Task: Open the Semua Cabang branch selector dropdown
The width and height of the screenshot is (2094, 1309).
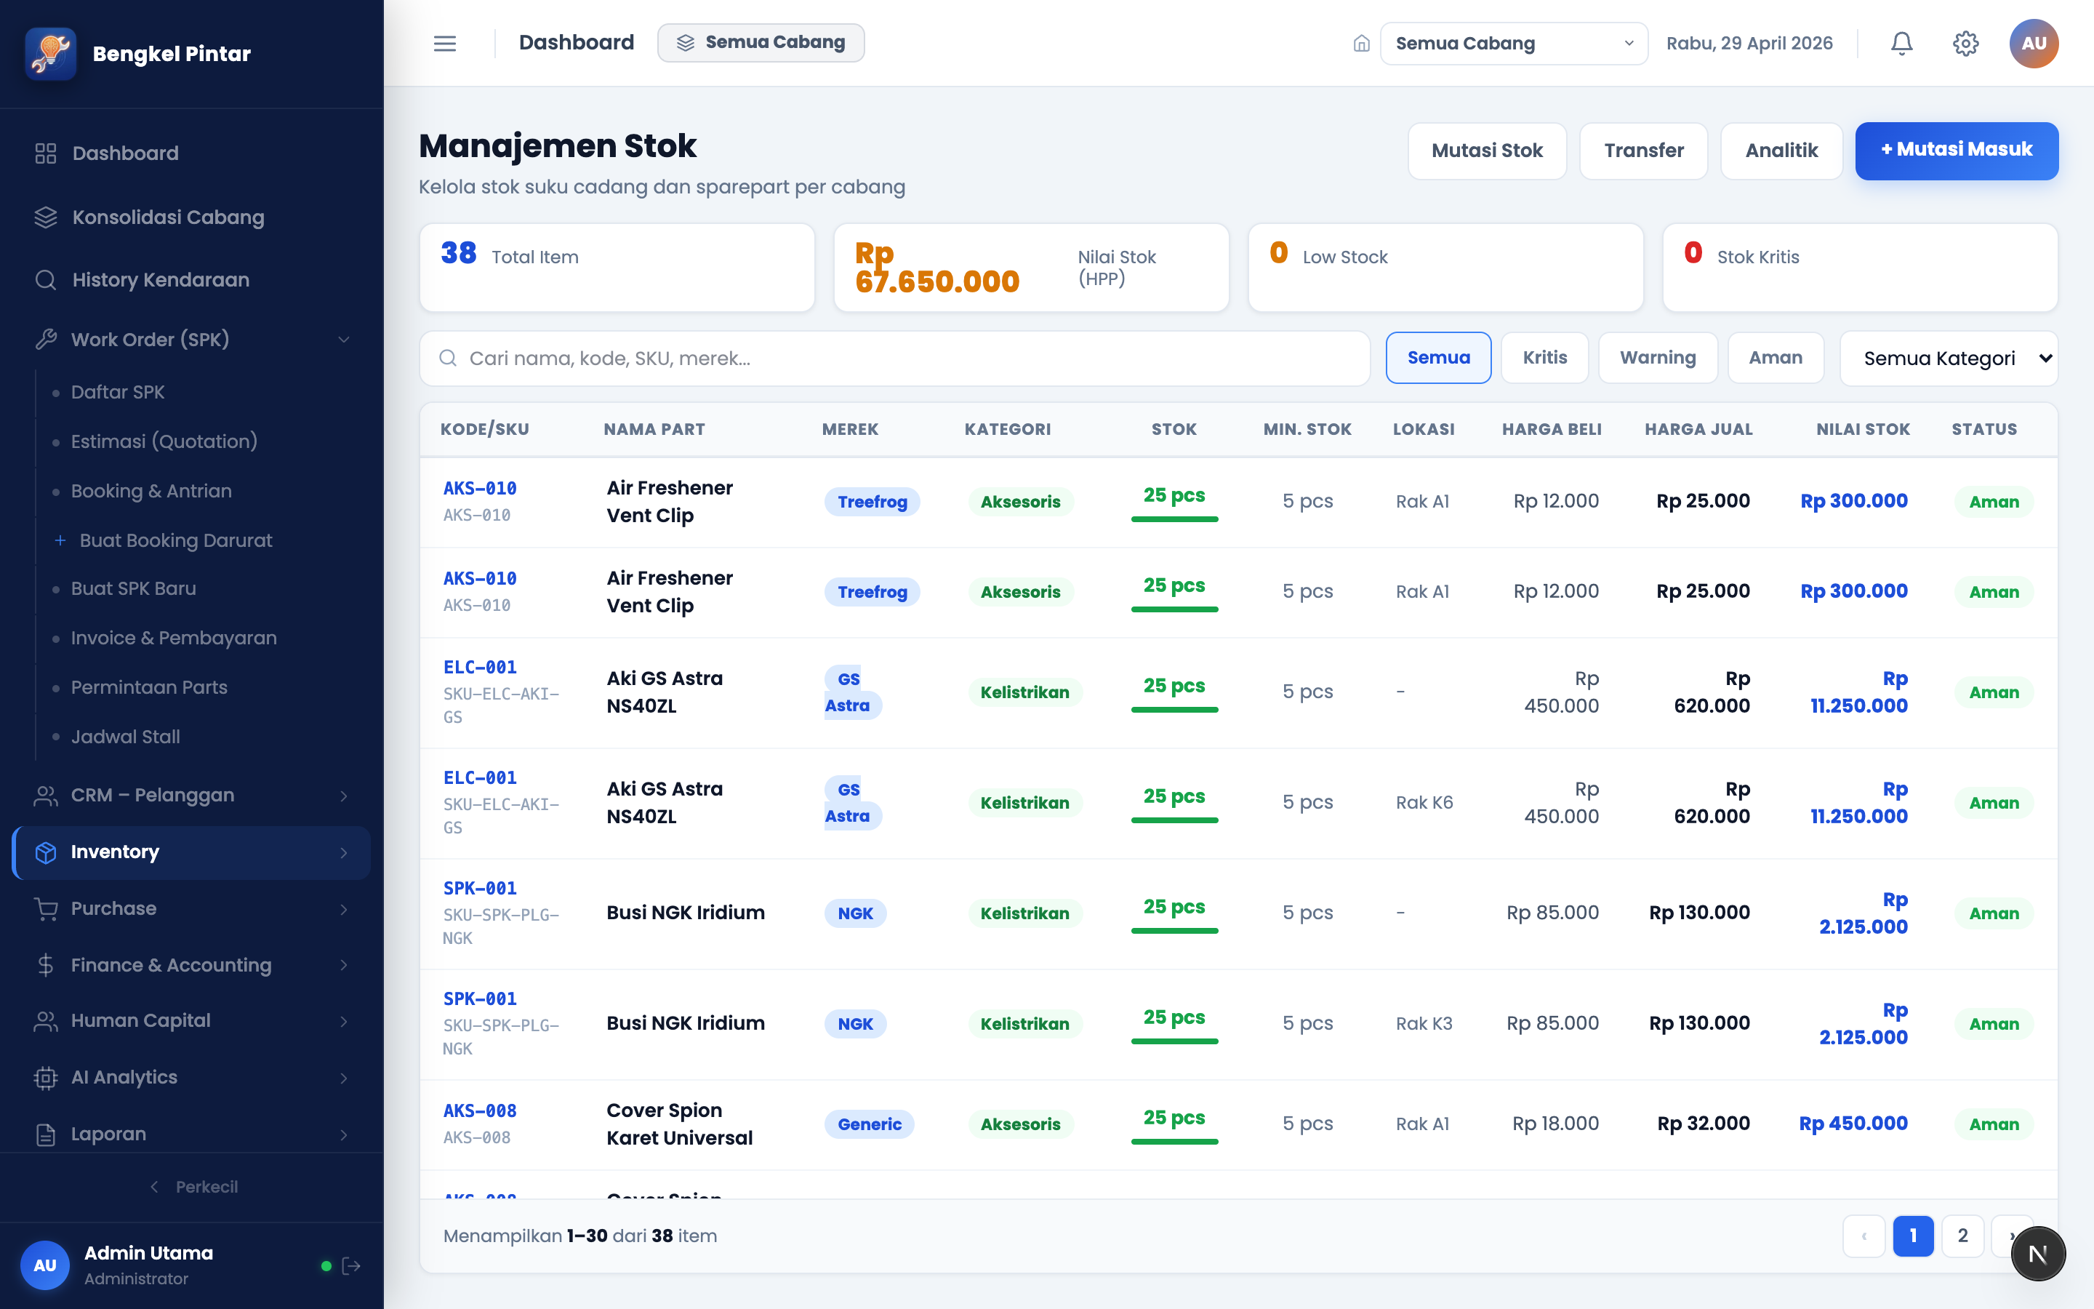Action: tap(1513, 44)
